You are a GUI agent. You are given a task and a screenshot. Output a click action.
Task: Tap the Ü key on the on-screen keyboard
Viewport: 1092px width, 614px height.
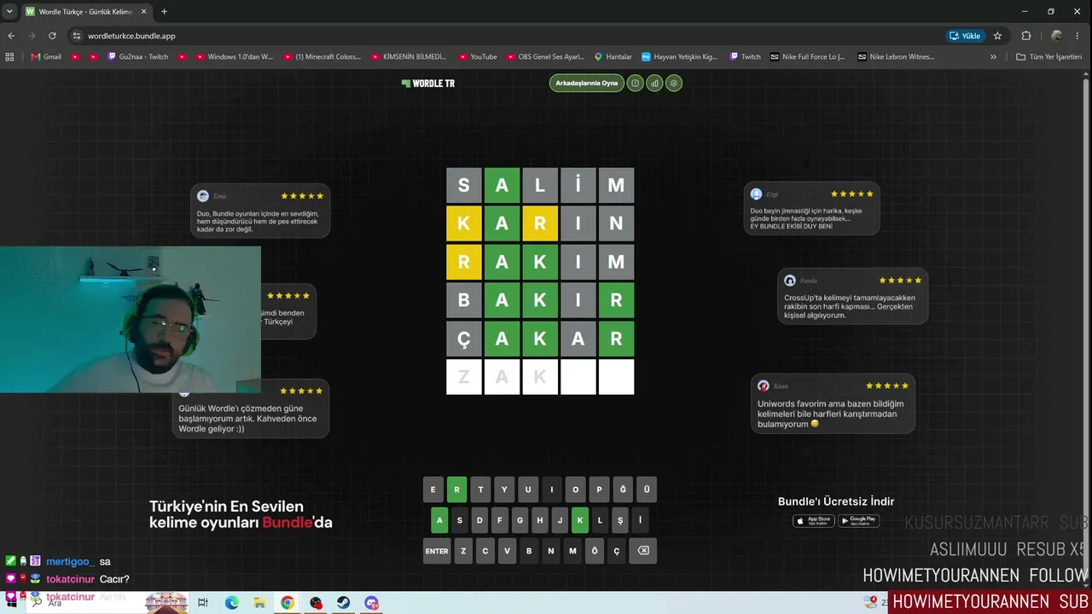[647, 489]
